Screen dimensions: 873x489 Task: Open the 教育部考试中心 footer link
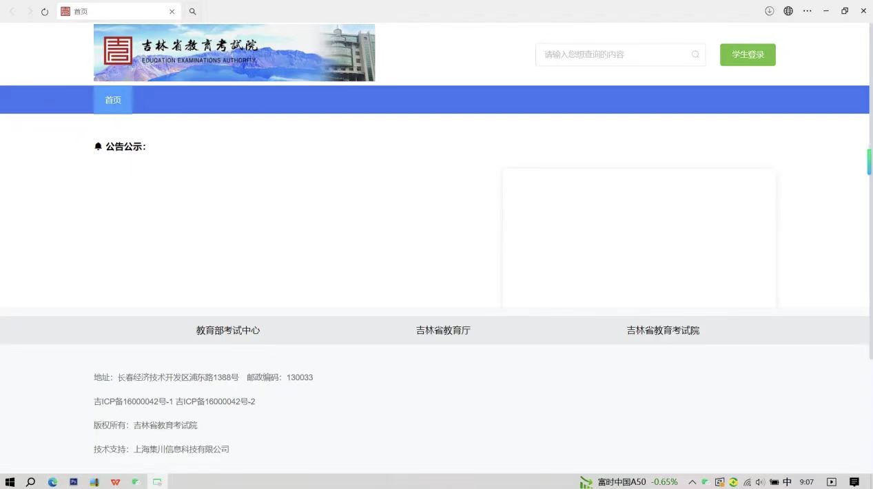228,331
